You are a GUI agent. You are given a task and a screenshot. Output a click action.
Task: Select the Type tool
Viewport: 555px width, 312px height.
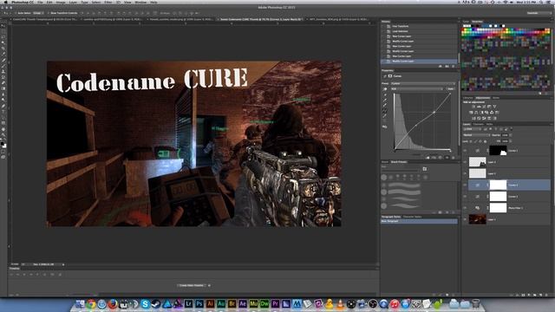(x=3, y=112)
